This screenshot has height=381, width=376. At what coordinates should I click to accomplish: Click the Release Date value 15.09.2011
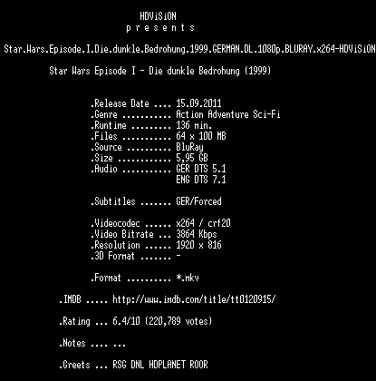198,103
